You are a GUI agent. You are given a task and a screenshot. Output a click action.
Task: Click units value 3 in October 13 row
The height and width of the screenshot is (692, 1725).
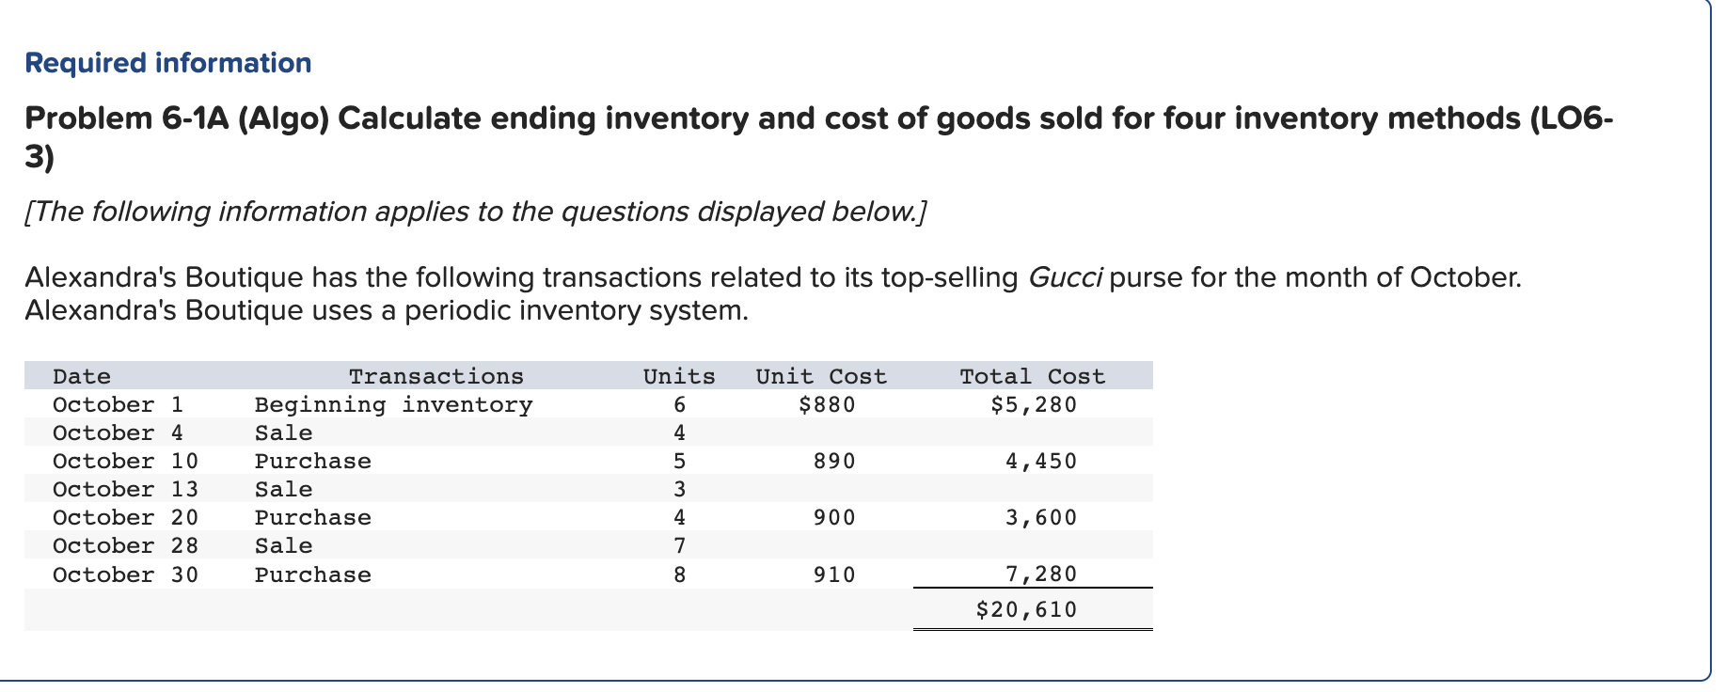tap(679, 490)
